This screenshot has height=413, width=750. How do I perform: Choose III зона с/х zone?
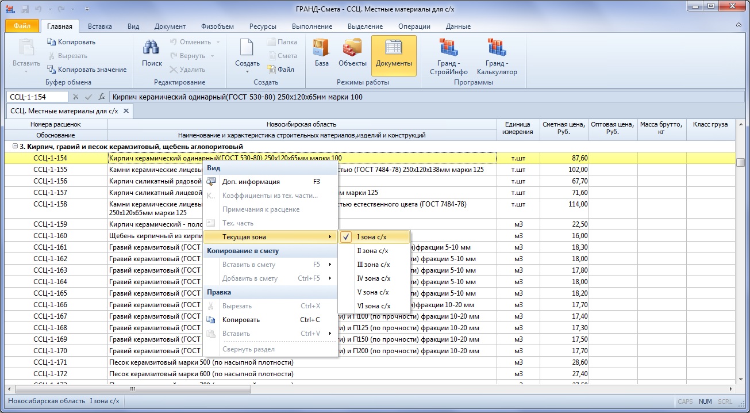point(374,265)
